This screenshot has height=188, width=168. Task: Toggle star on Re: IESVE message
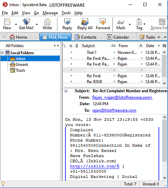tap(71, 82)
